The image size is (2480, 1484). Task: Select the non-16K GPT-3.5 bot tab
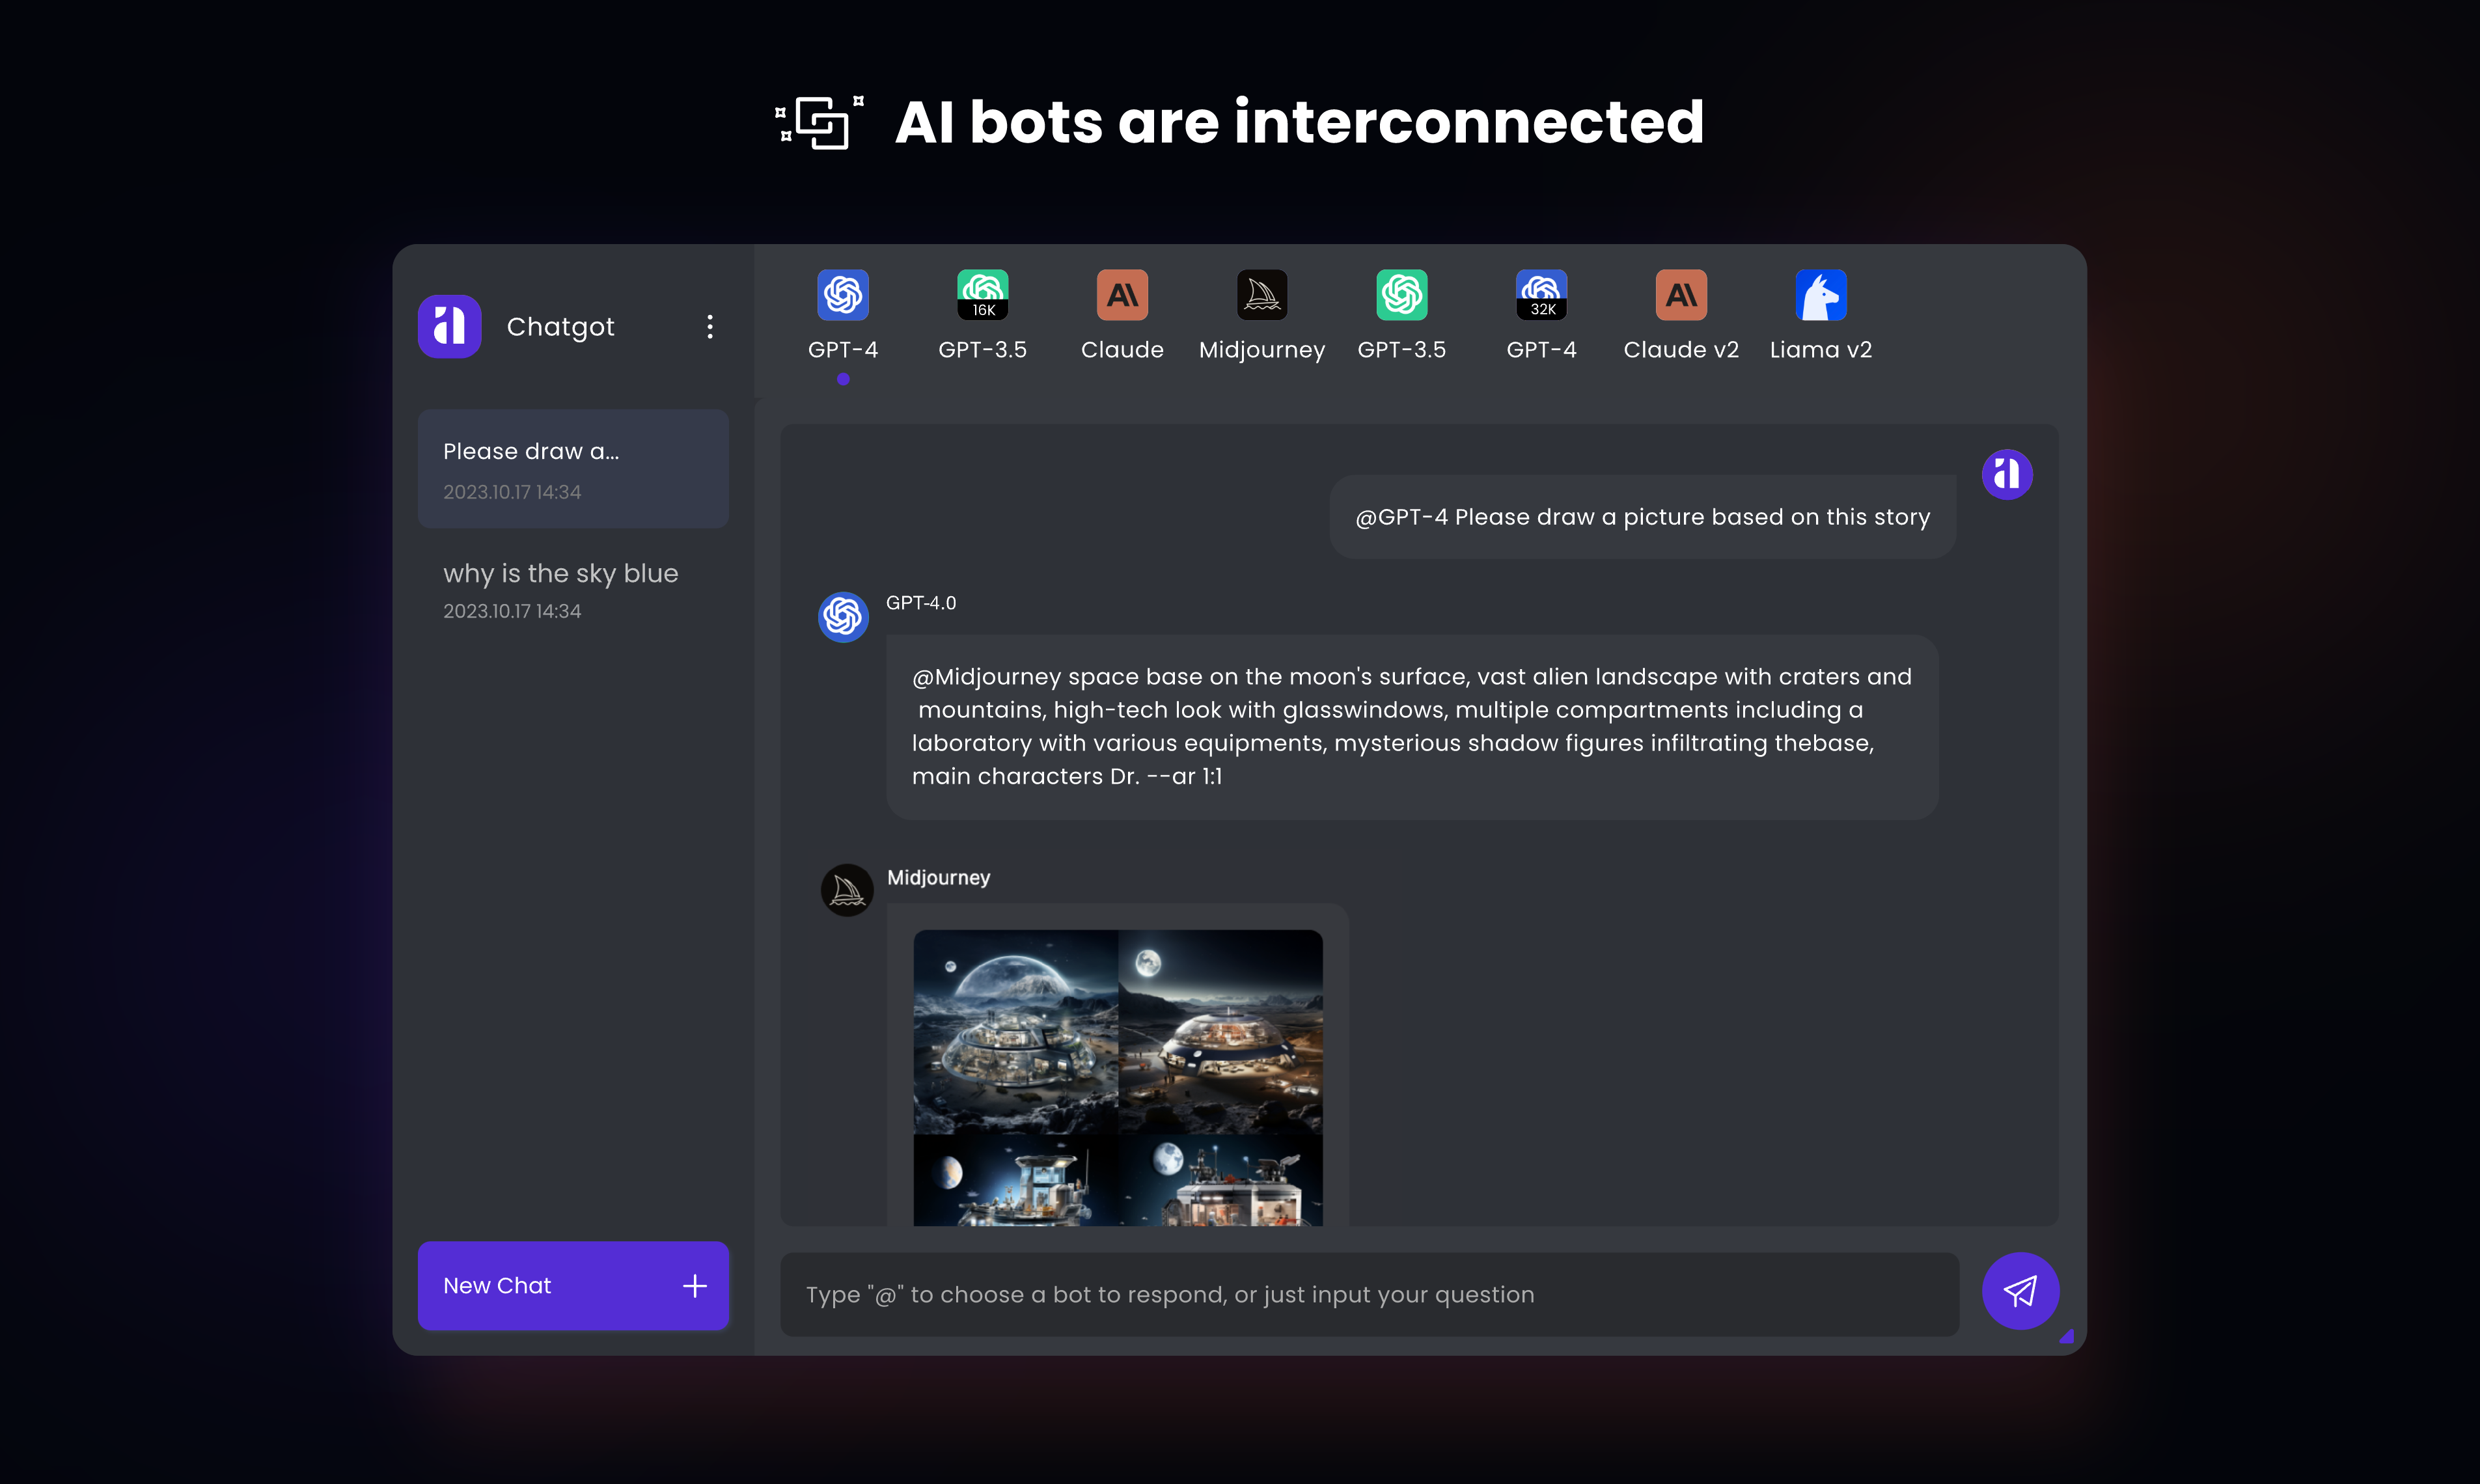[x=1401, y=295]
